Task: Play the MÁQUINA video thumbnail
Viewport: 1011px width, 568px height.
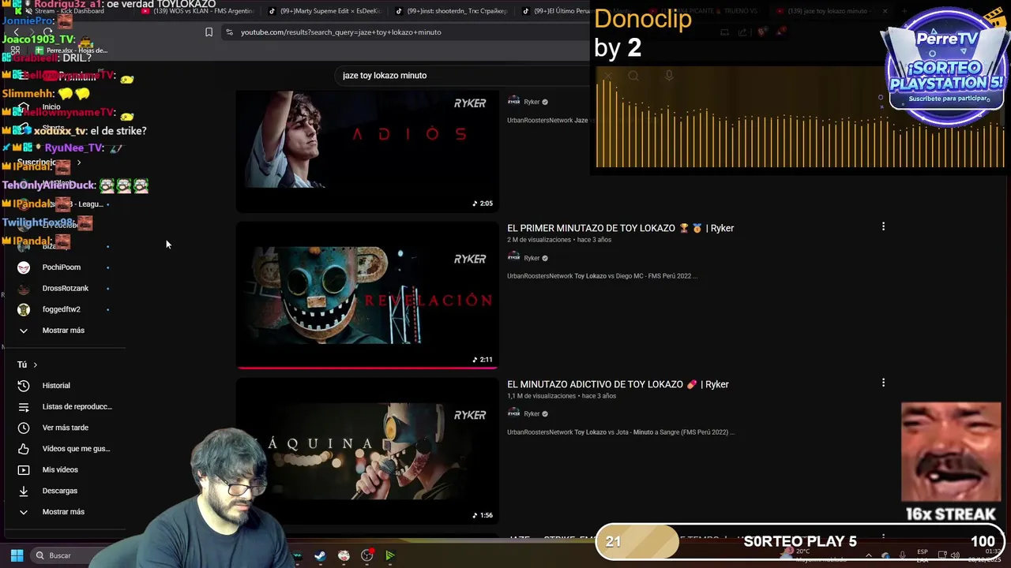Action: click(x=367, y=450)
